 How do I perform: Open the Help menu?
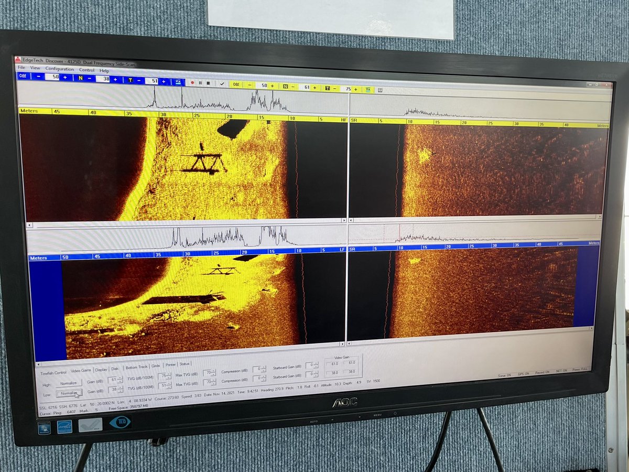(104, 71)
